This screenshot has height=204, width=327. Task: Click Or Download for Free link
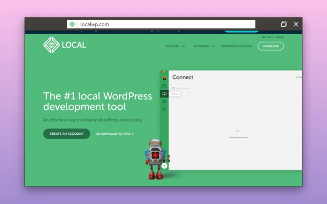pos(115,134)
